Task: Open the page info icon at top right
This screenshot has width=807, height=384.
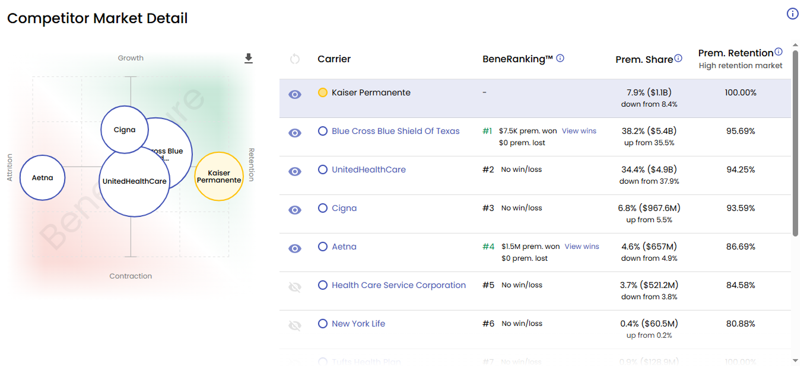Action: coord(793,13)
